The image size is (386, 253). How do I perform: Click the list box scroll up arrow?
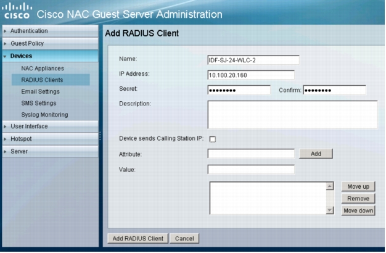click(330, 186)
